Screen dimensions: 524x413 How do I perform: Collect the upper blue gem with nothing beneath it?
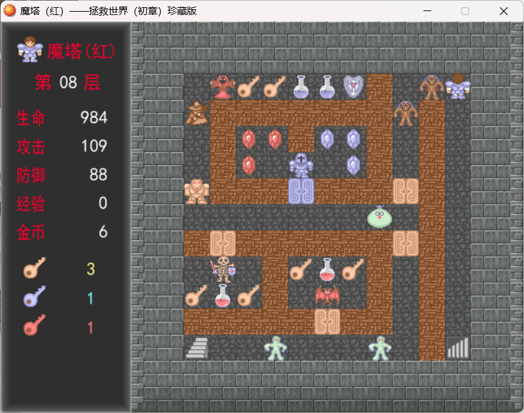(327, 139)
